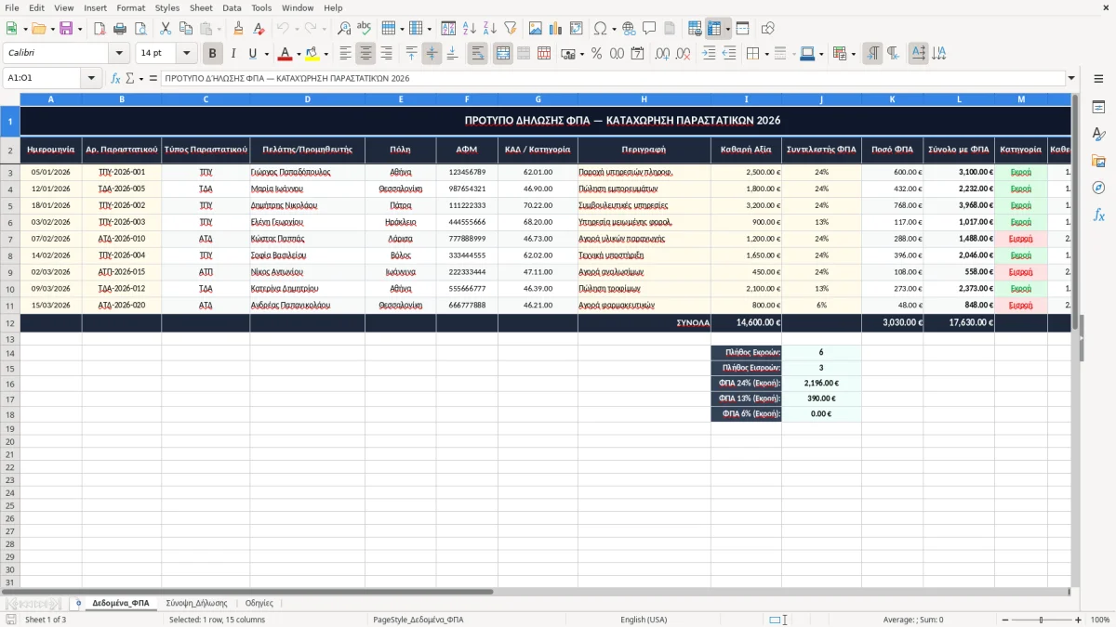
Task: Select the row 12 header
Action: 10,323
